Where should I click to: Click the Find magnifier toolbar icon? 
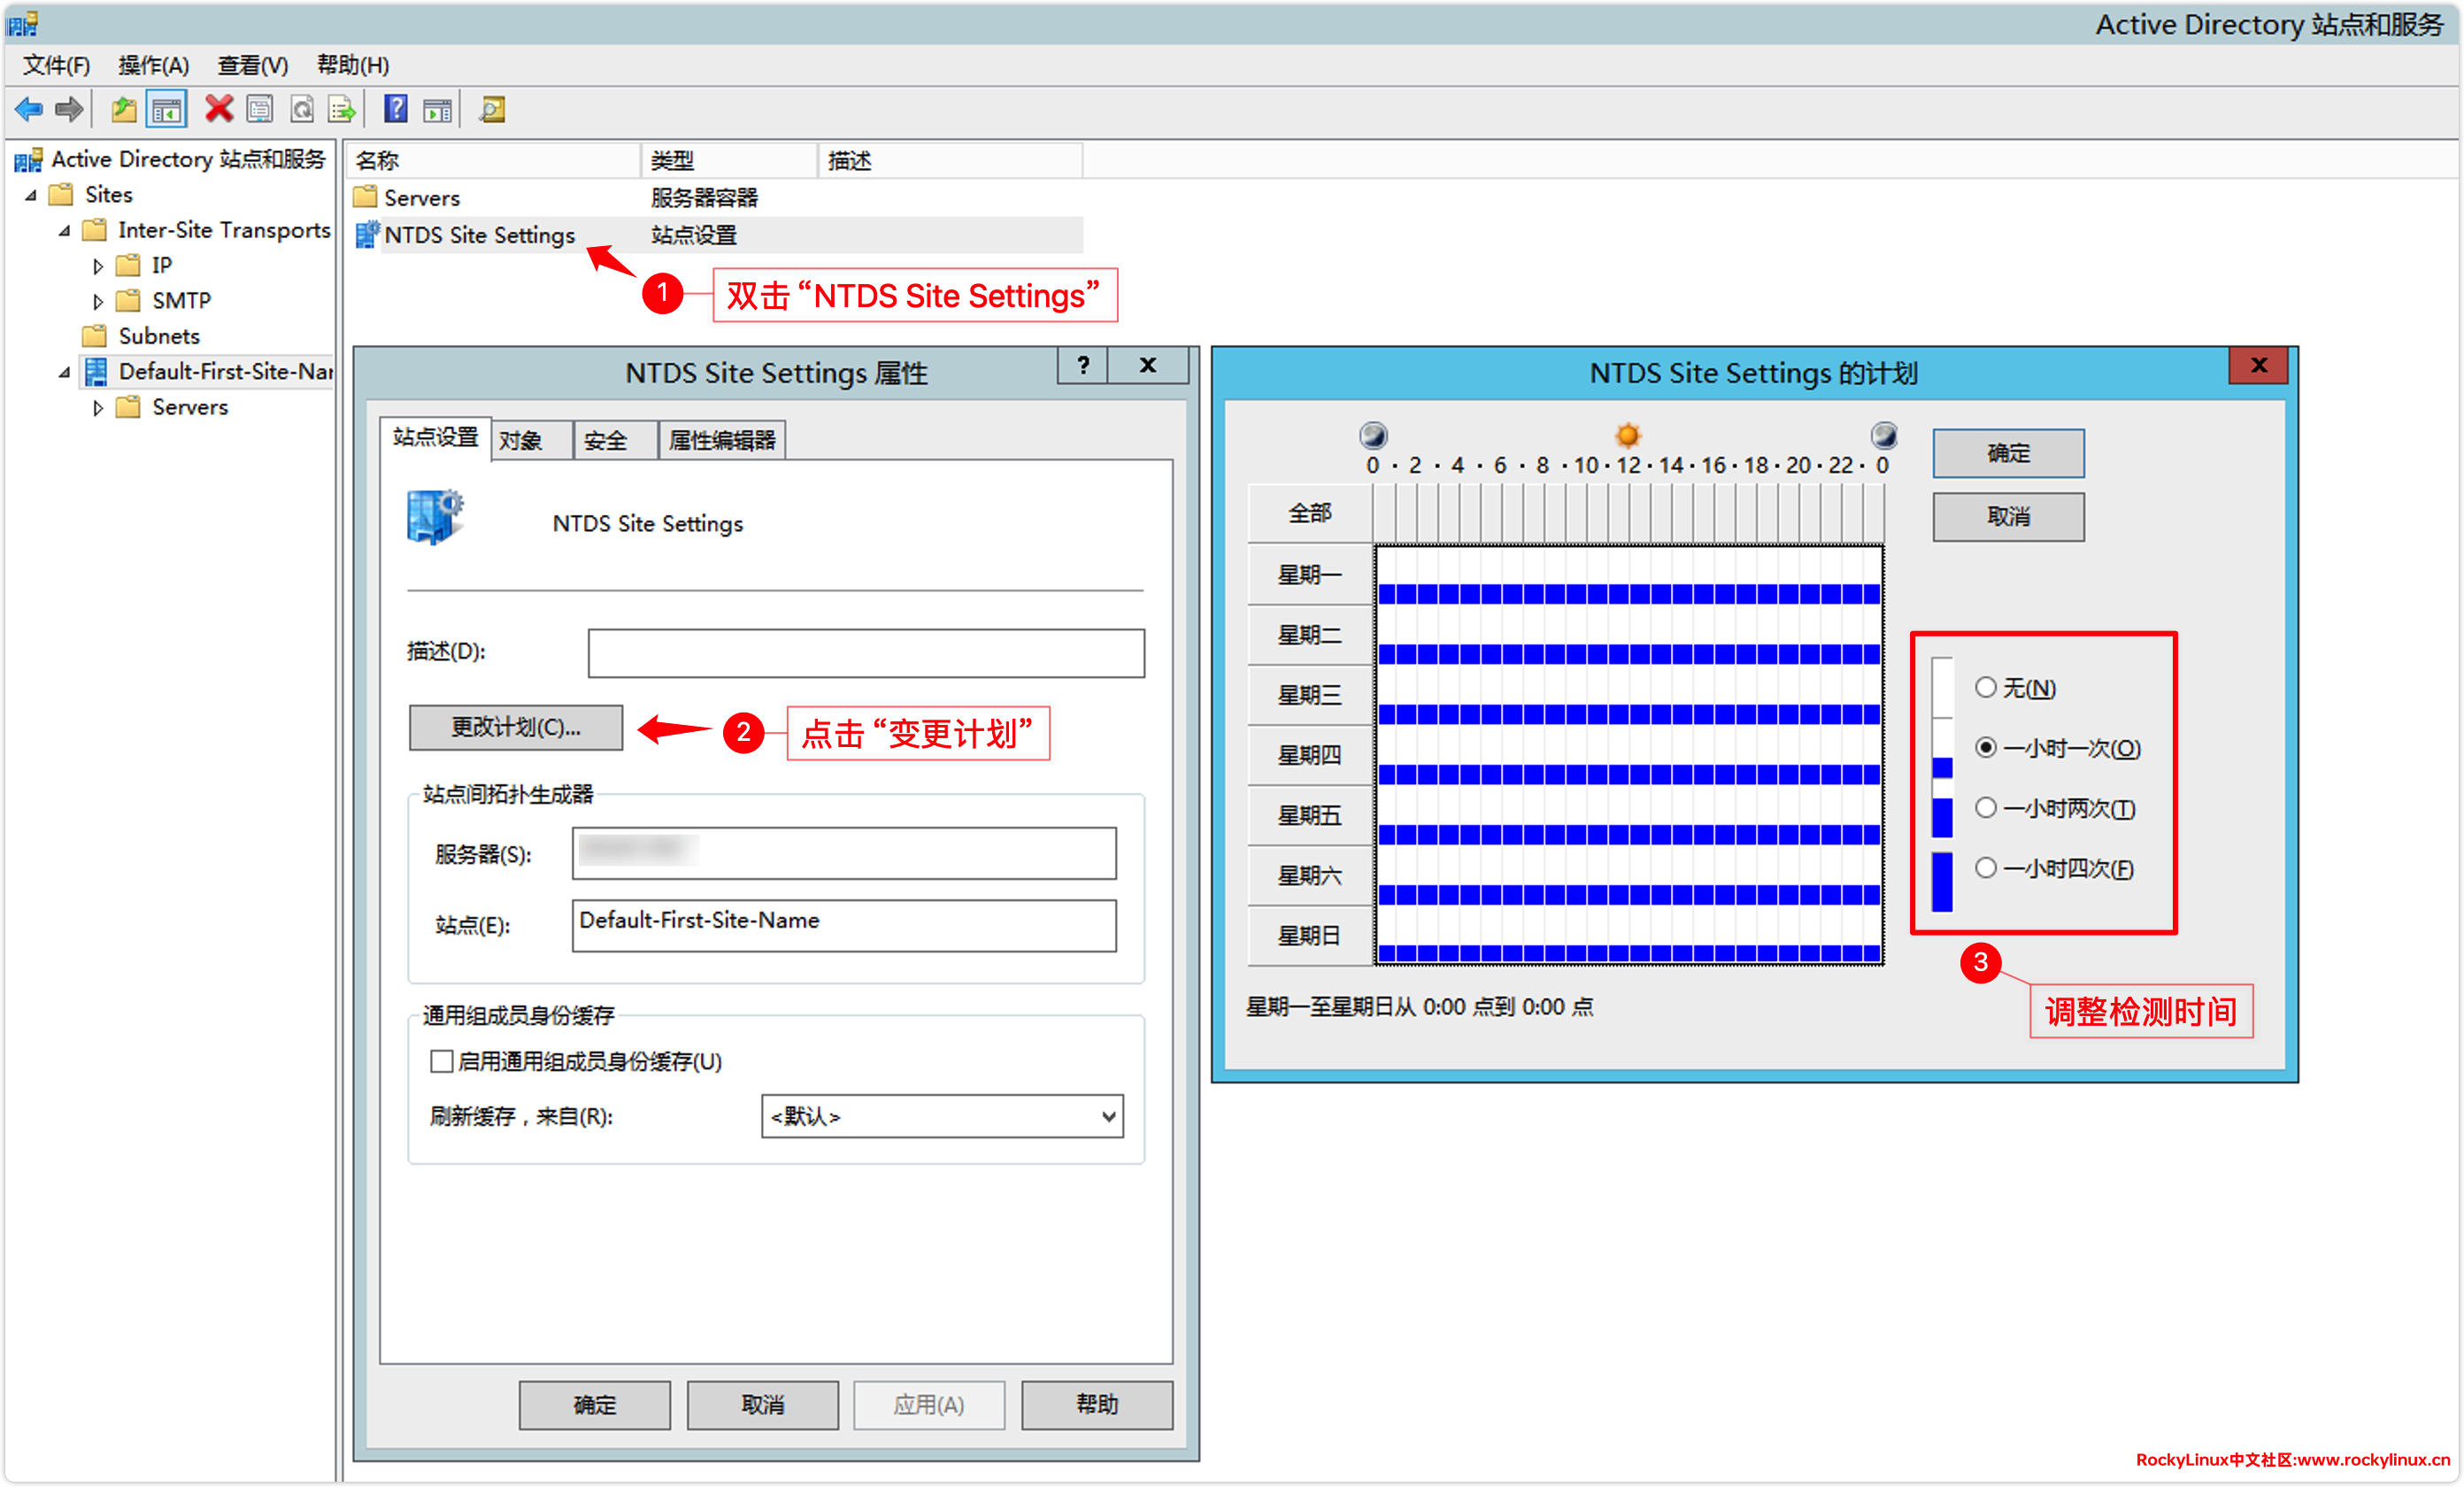click(x=492, y=108)
